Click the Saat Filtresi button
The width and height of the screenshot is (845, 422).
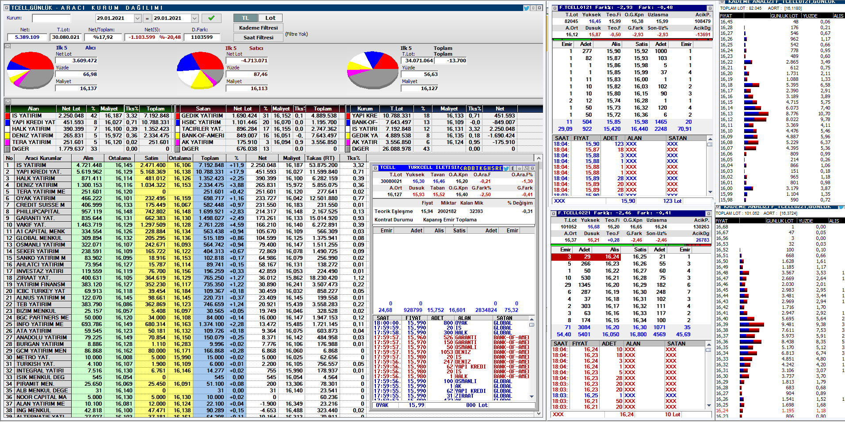tap(258, 38)
